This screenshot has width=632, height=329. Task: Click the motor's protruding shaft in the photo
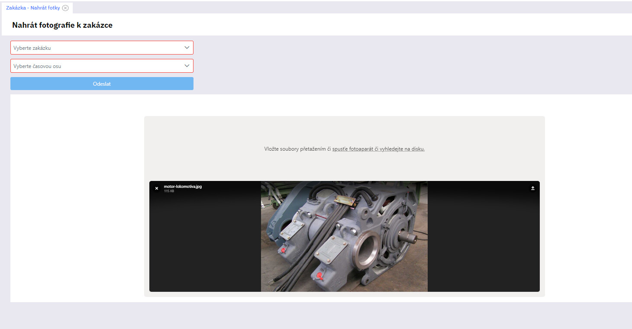[409, 236]
